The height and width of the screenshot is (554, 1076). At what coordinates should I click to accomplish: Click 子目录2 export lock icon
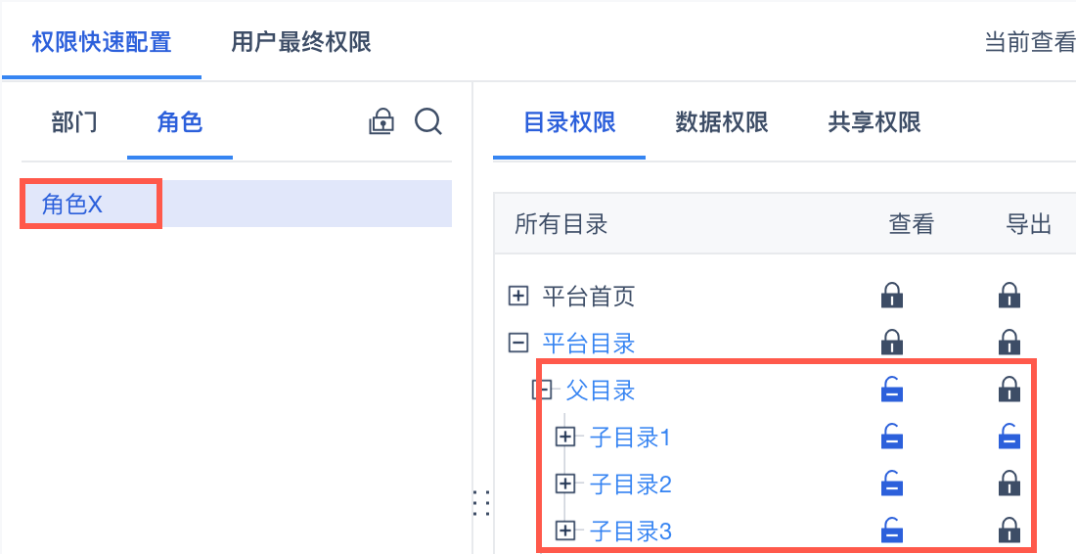click(x=1009, y=484)
